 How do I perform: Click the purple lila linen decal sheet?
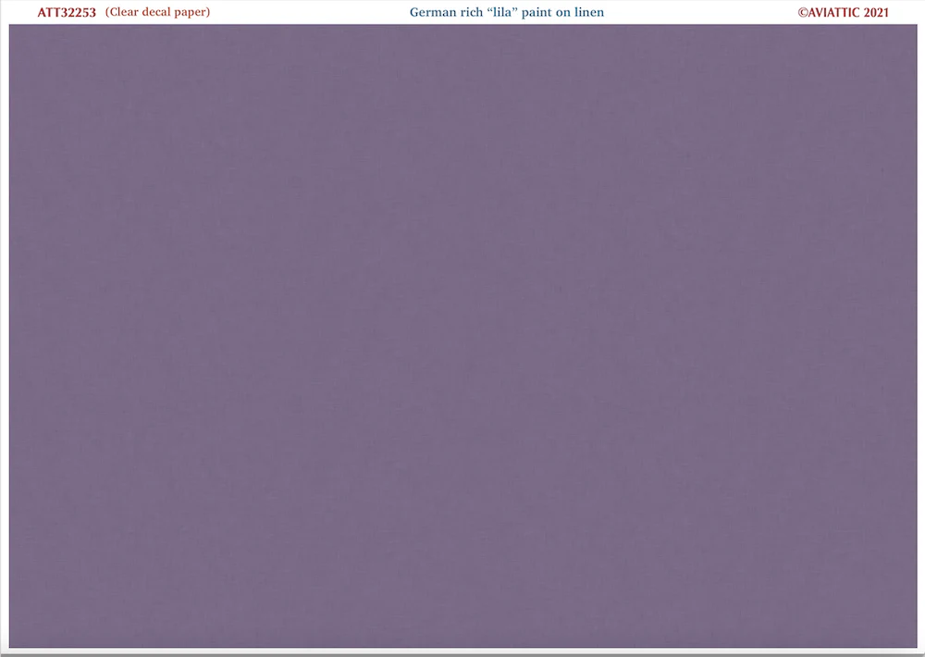(x=463, y=336)
